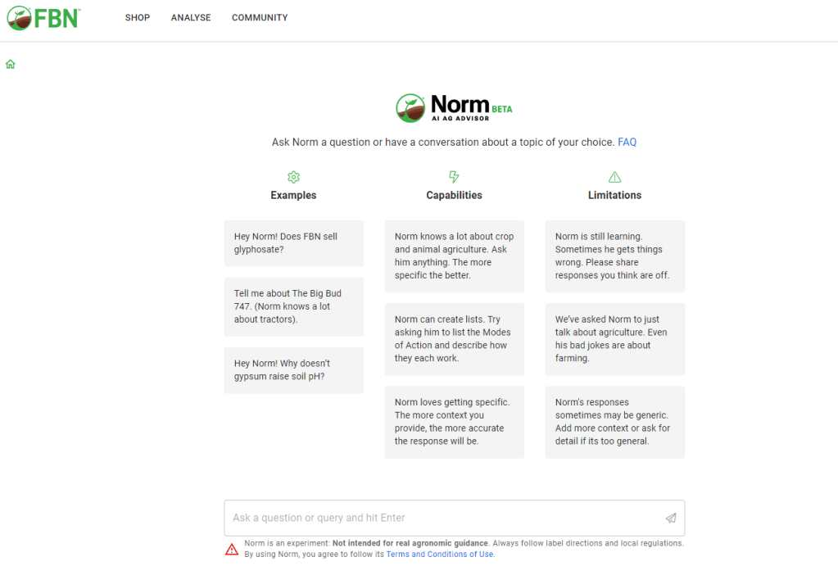Click the FBN logo in header
Viewport: 838px width, 566px height.
pyautogui.click(x=43, y=17)
